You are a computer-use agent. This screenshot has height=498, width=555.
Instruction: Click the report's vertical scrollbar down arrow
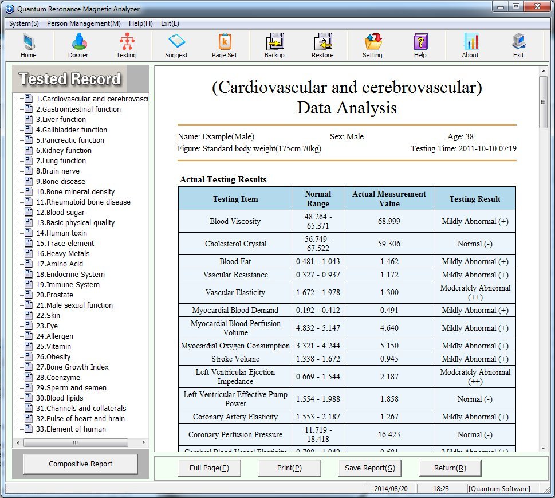pos(543,448)
